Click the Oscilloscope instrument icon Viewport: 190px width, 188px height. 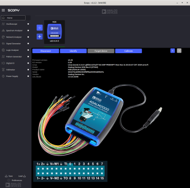click(x=3, y=24)
